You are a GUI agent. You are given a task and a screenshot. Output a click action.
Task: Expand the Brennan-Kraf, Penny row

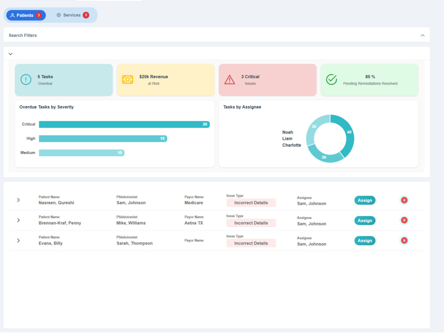[18, 220]
